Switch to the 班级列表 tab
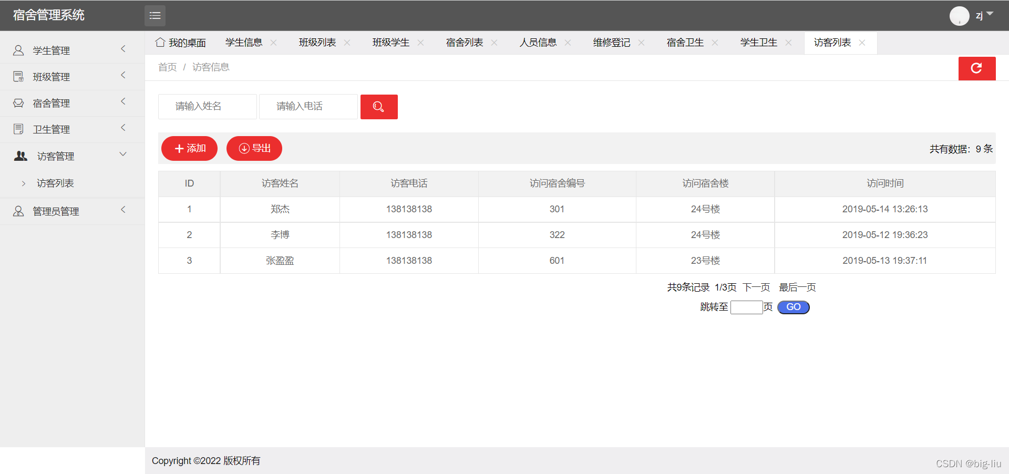The image size is (1009, 474). pyautogui.click(x=317, y=43)
